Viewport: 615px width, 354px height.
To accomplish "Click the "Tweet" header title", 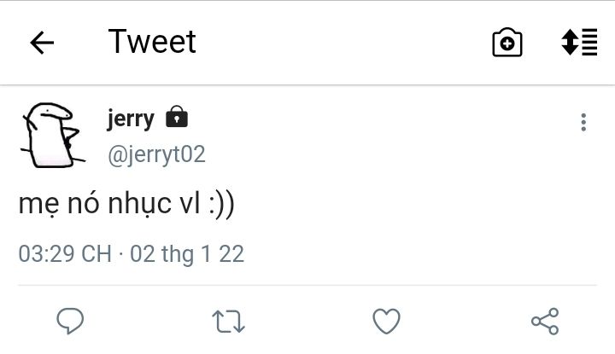I will pyautogui.click(x=152, y=42).
